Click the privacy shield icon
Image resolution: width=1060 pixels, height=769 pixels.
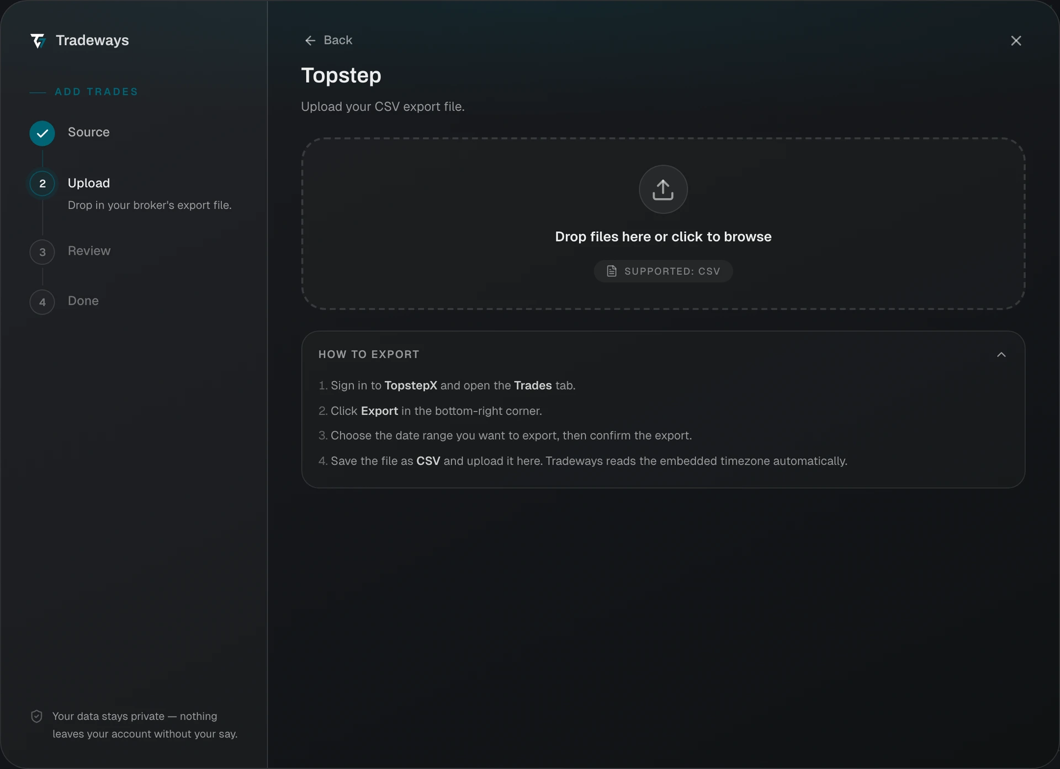36,717
